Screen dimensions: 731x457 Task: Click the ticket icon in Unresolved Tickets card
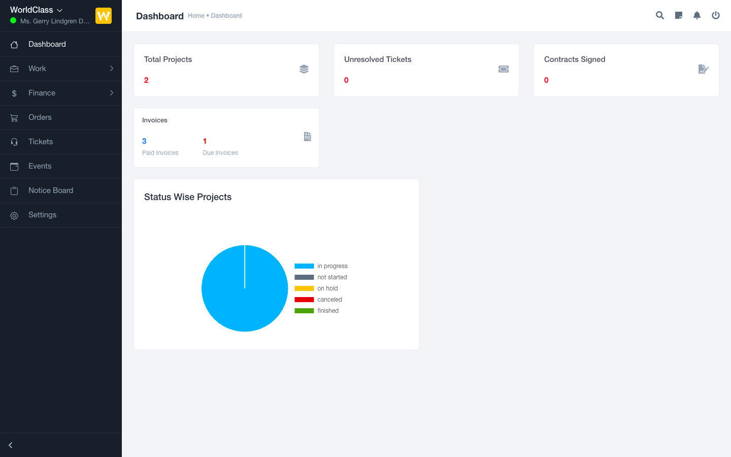[504, 69]
